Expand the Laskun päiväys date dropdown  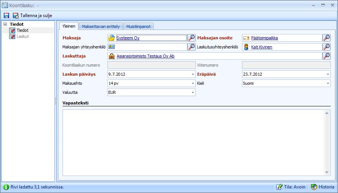click(193, 75)
